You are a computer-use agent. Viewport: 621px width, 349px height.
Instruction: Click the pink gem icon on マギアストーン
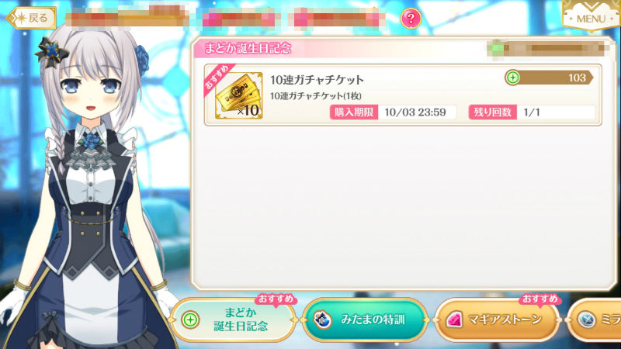tap(454, 320)
